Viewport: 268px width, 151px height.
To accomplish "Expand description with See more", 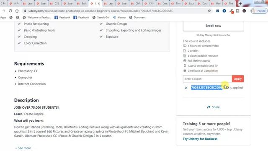I will point(23,148).
